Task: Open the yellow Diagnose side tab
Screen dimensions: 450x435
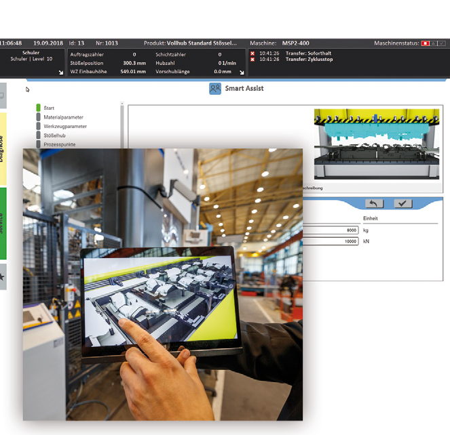Action: [3, 148]
